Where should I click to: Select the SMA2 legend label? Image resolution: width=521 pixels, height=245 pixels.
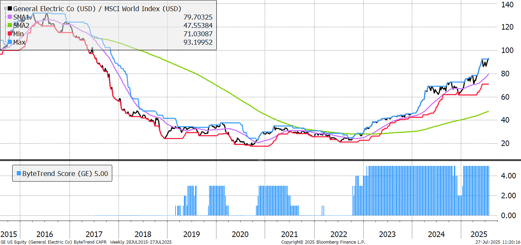22,25
